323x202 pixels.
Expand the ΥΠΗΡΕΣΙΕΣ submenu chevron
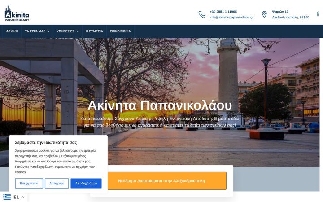[x=78, y=31]
